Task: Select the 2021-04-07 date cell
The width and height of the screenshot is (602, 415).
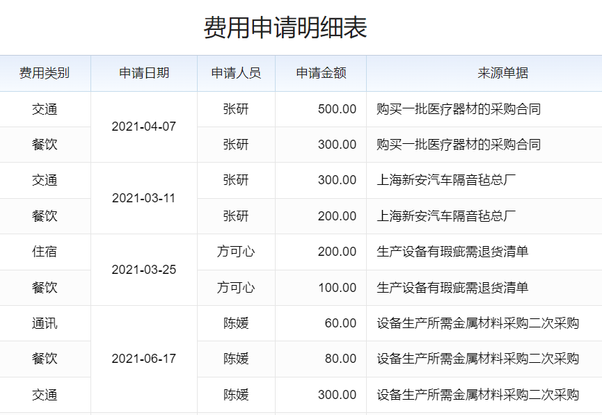Action: (143, 127)
